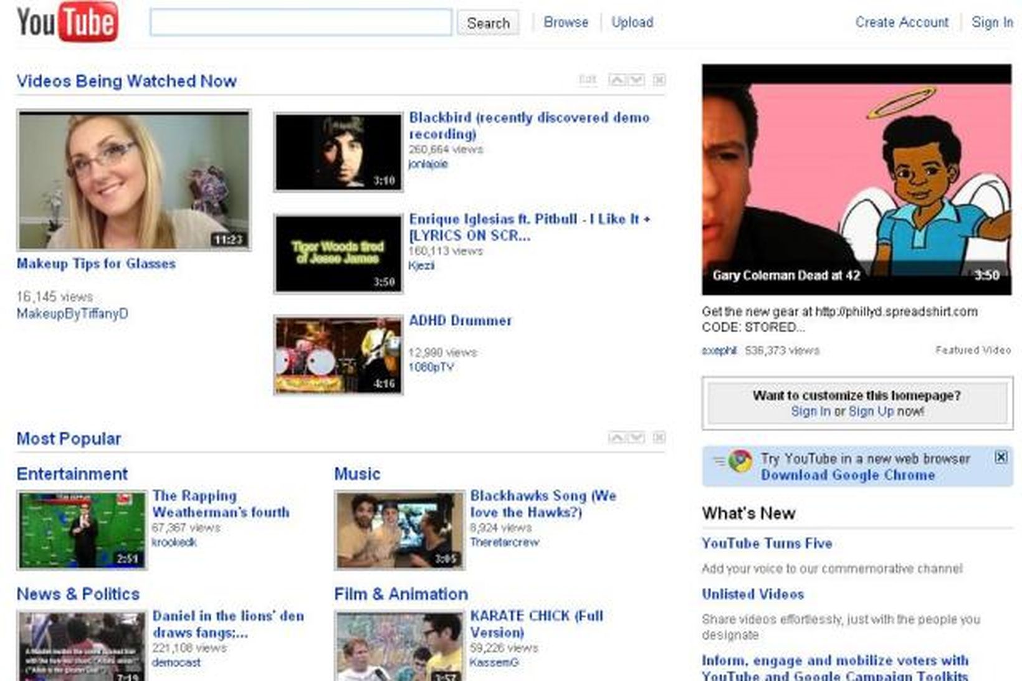Visit jonlajoie channel link
This screenshot has width=1022, height=681.
(428, 164)
